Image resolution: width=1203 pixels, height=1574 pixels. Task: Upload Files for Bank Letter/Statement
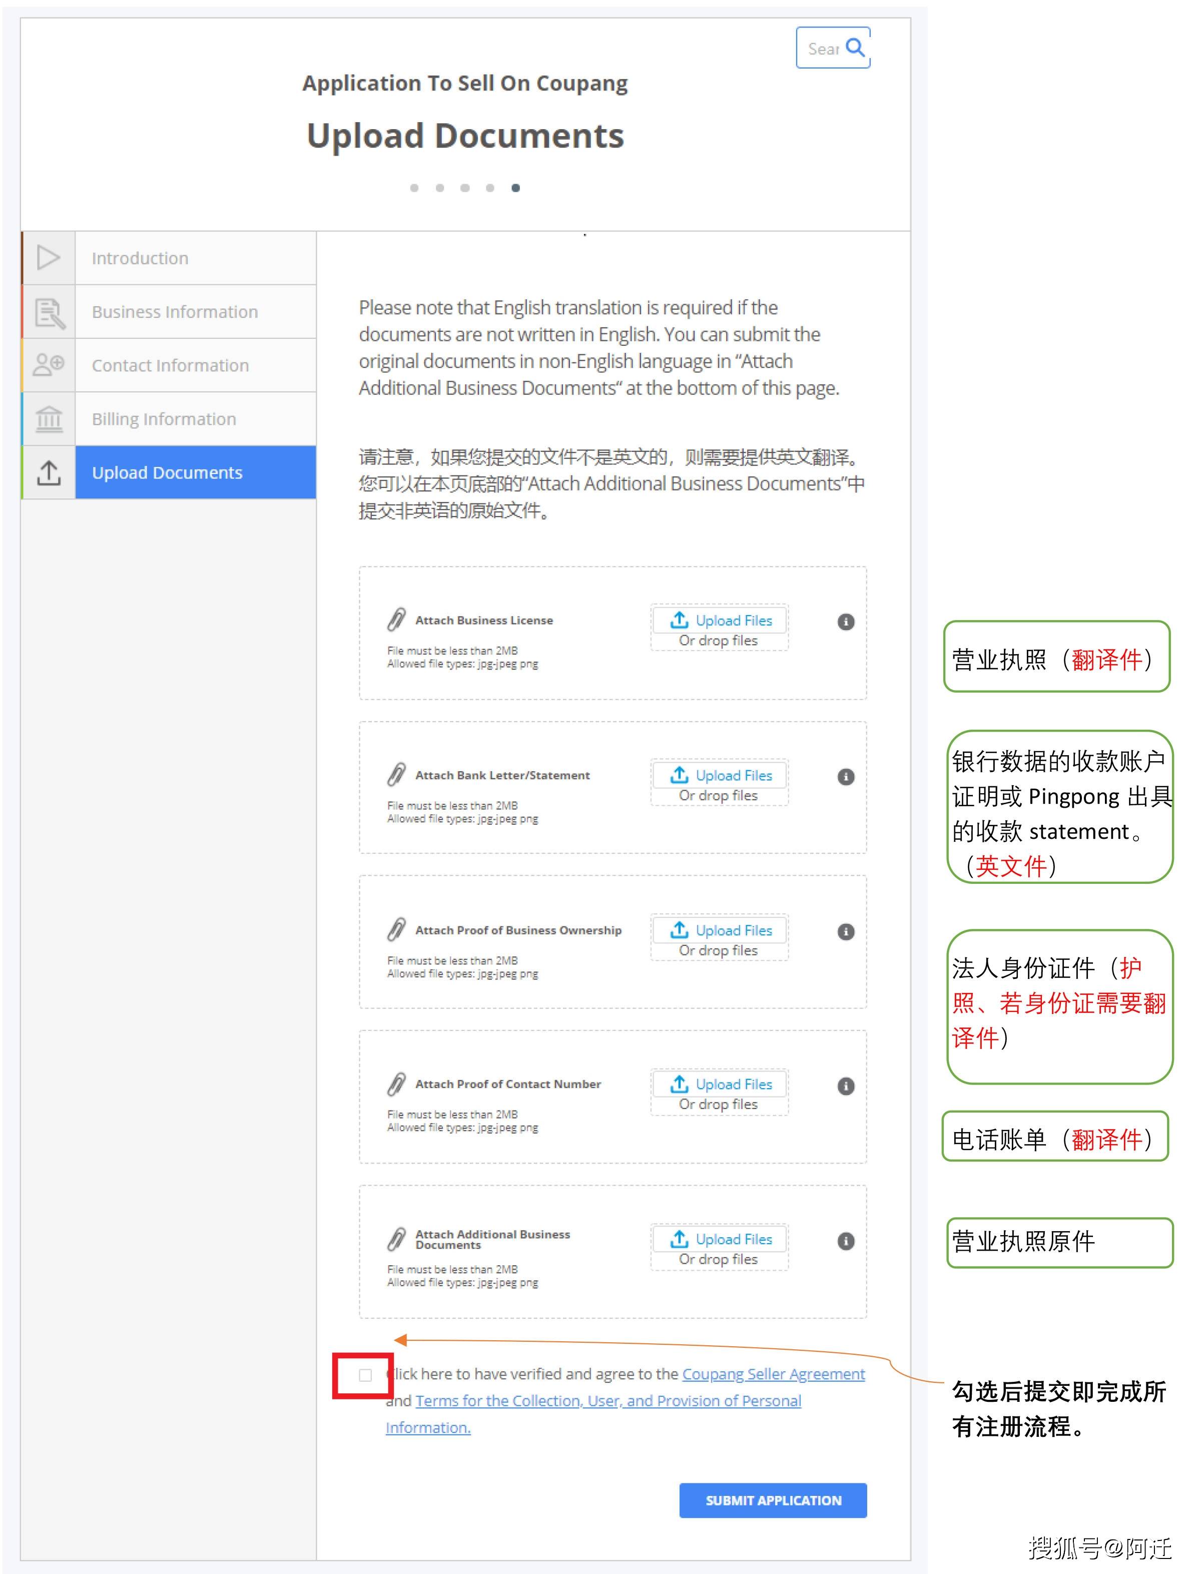click(x=721, y=776)
